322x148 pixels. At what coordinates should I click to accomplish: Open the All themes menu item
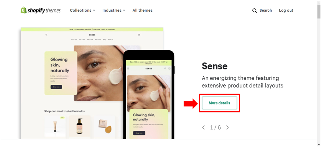tap(142, 10)
